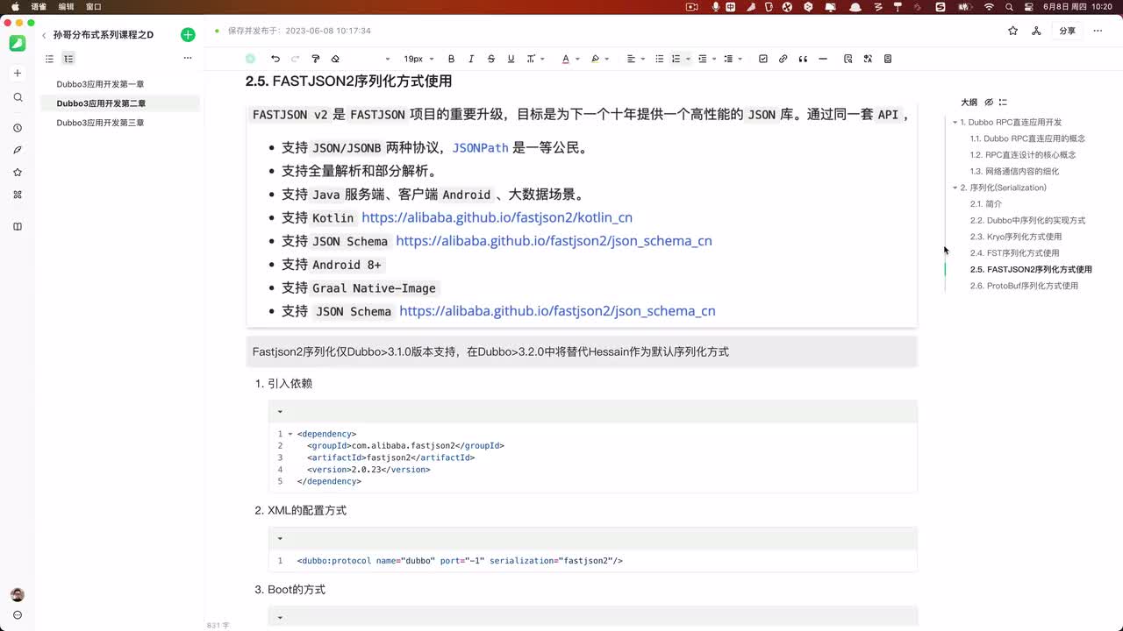The width and height of the screenshot is (1123, 631).
Task: Open sidebar more options ellipsis
Action: 187,59
